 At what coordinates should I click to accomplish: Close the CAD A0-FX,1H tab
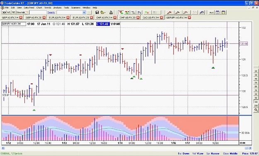pyautogui.click(x=161, y=17)
